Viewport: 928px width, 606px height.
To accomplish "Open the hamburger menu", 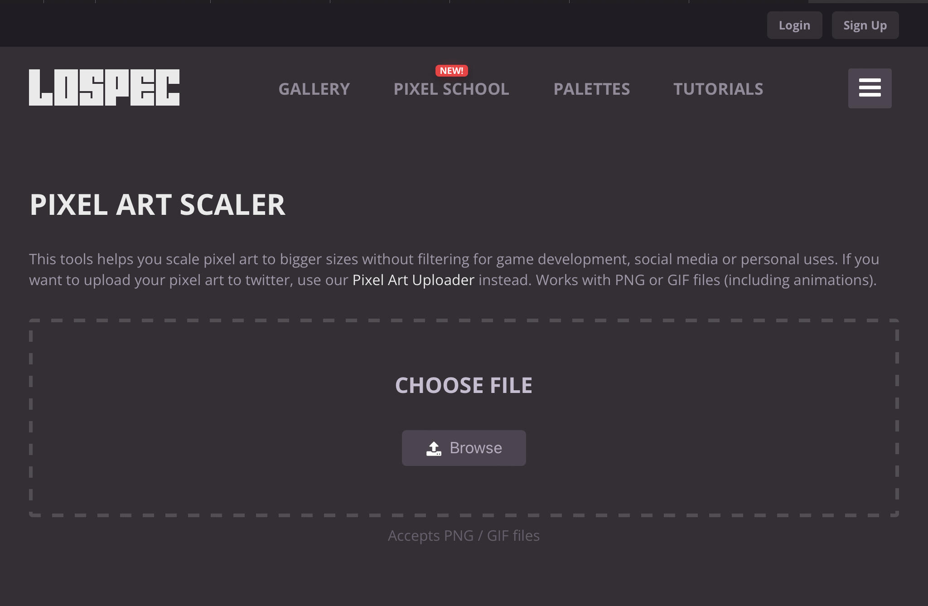I will pyautogui.click(x=870, y=88).
